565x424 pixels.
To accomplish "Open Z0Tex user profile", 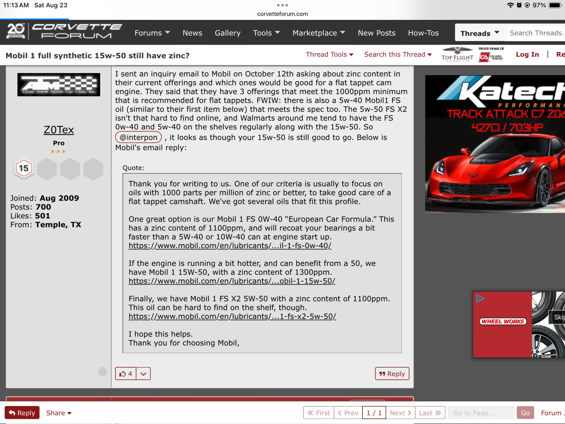I will (59, 130).
